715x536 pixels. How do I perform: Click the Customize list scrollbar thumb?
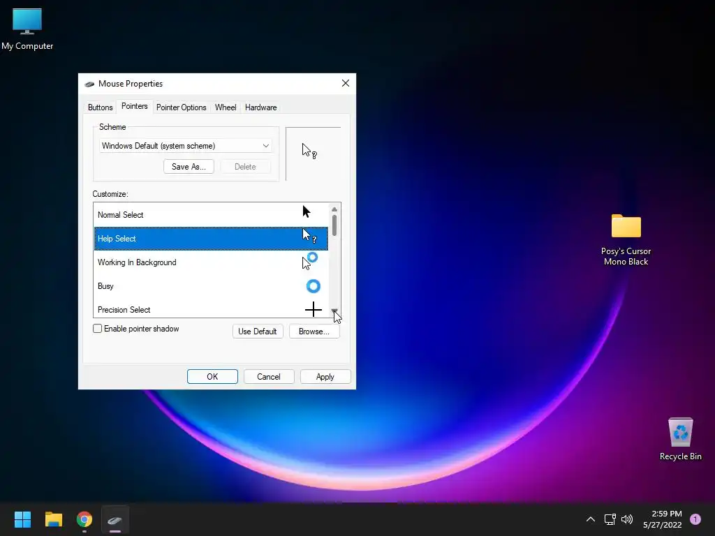tap(334, 225)
